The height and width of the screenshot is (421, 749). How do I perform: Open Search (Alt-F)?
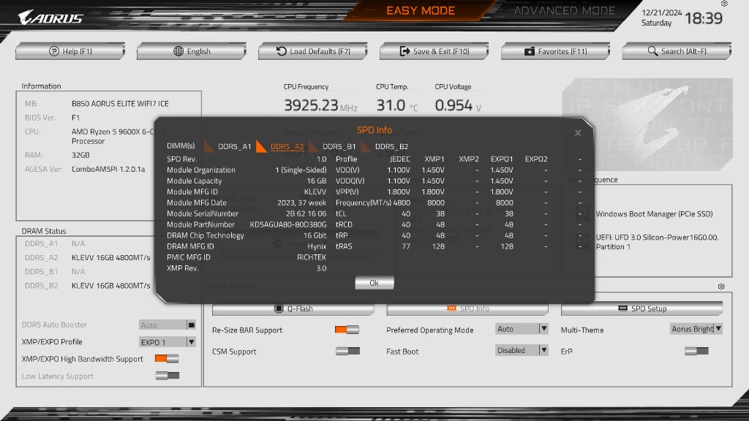point(677,51)
